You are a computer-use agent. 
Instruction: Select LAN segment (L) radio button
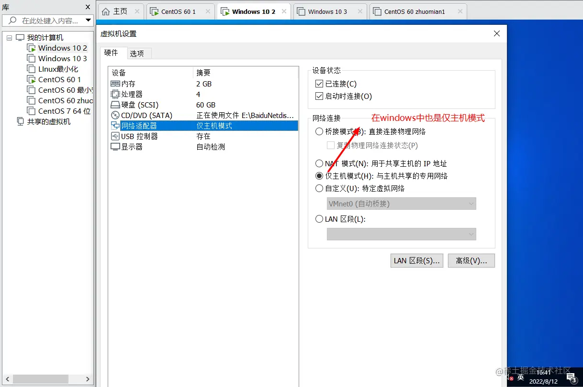[319, 219]
